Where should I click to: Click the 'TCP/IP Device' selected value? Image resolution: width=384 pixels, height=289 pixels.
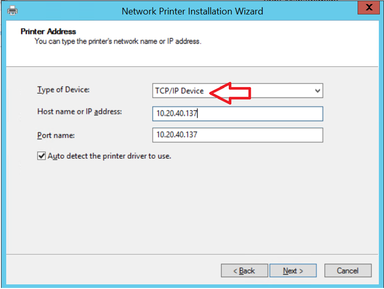pos(180,91)
